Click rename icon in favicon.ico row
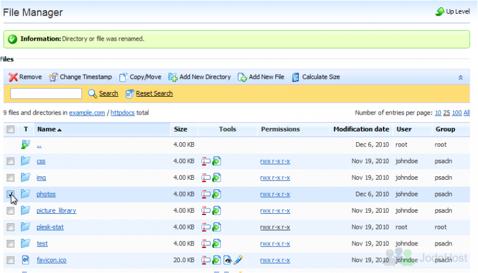 pyautogui.click(x=206, y=260)
